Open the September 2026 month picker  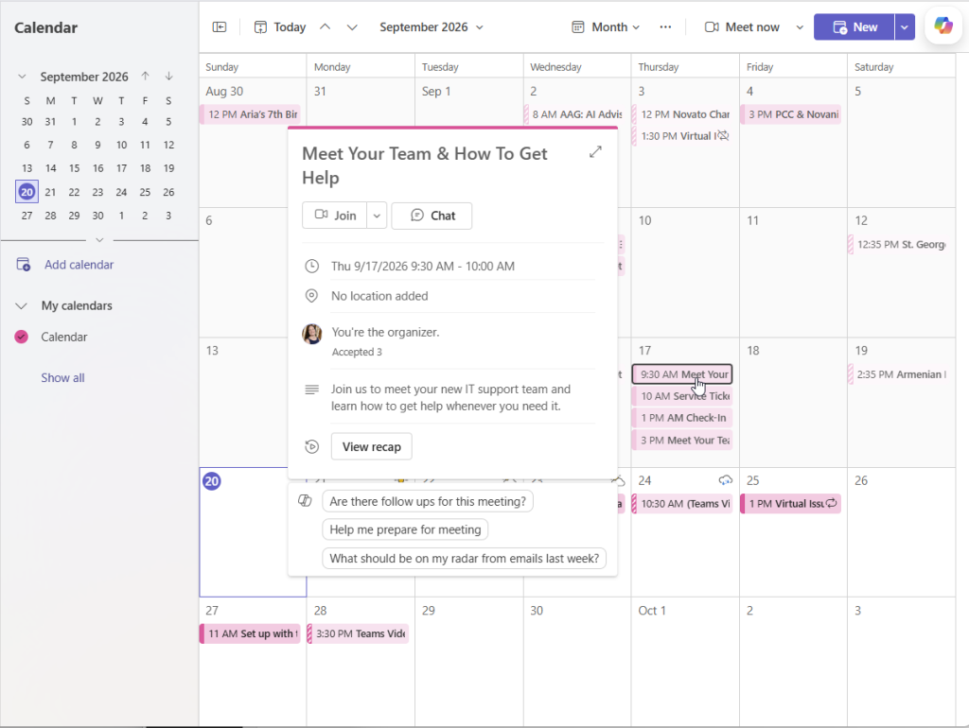pyautogui.click(x=432, y=27)
